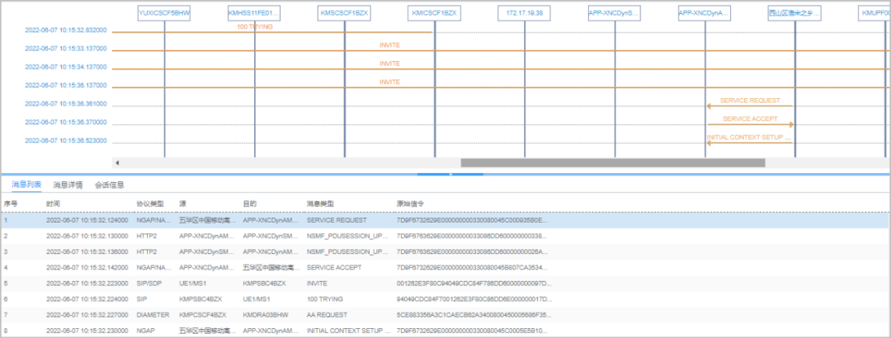Click the NSMF_PDUSESSION_UP... cell in row 2
This screenshot has width=891, height=338.
348,236
